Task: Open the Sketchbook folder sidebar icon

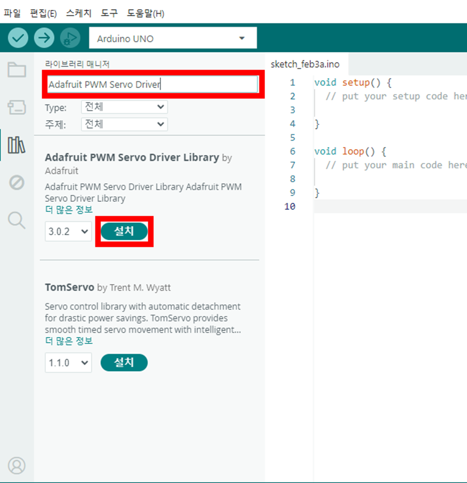Action: (17, 70)
